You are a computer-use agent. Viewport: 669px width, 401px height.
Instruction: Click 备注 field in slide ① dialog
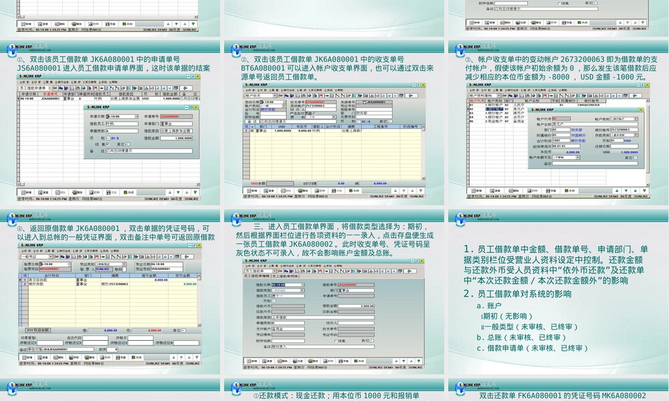click(x=149, y=151)
